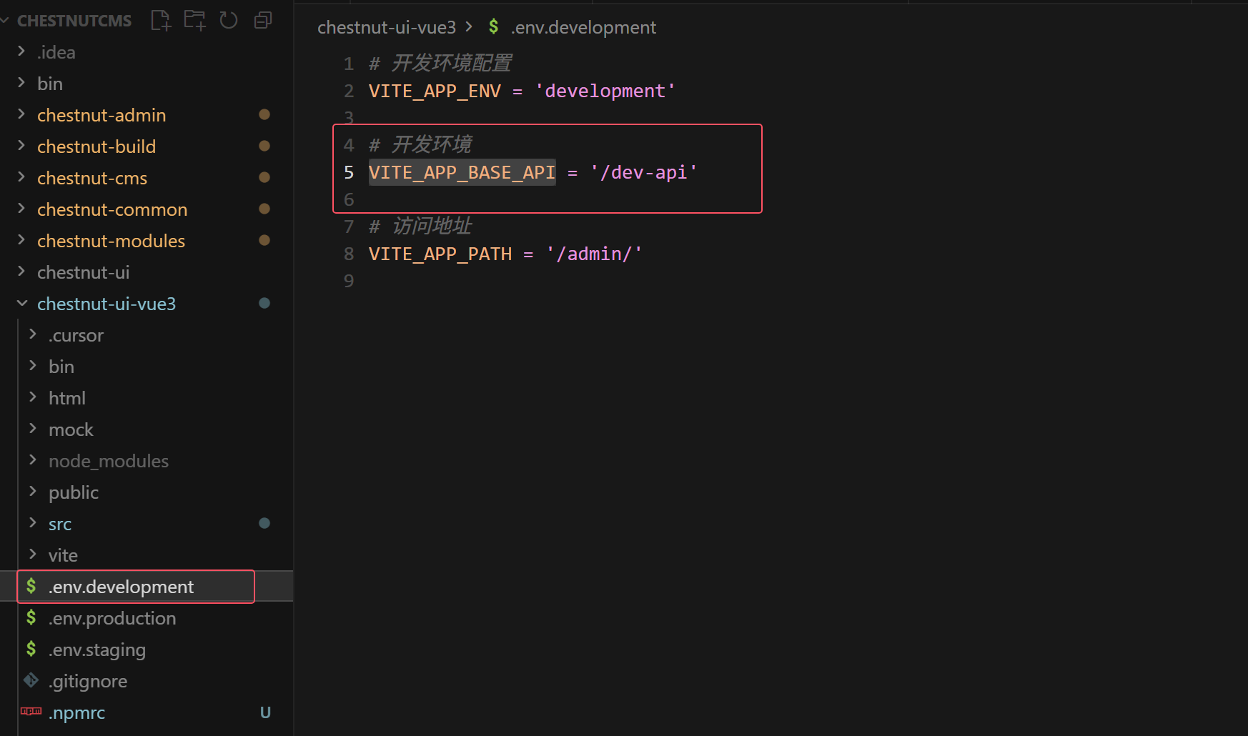Collapse all folders in explorer
Image resolution: width=1248 pixels, height=736 pixels.
coord(263,21)
